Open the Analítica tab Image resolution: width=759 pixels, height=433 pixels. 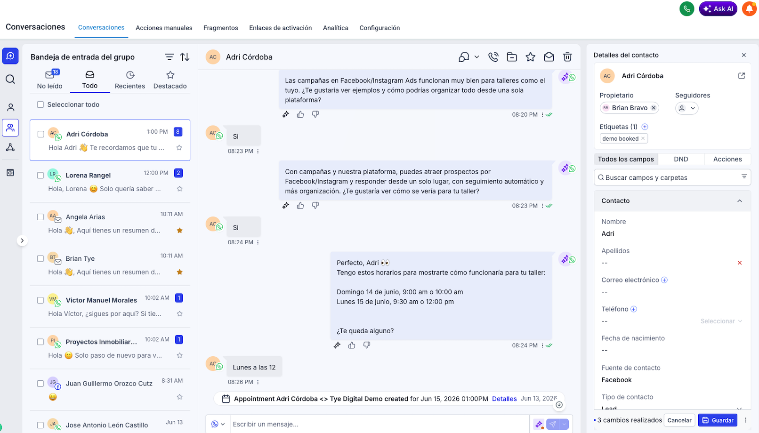click(x=336, y=28)
